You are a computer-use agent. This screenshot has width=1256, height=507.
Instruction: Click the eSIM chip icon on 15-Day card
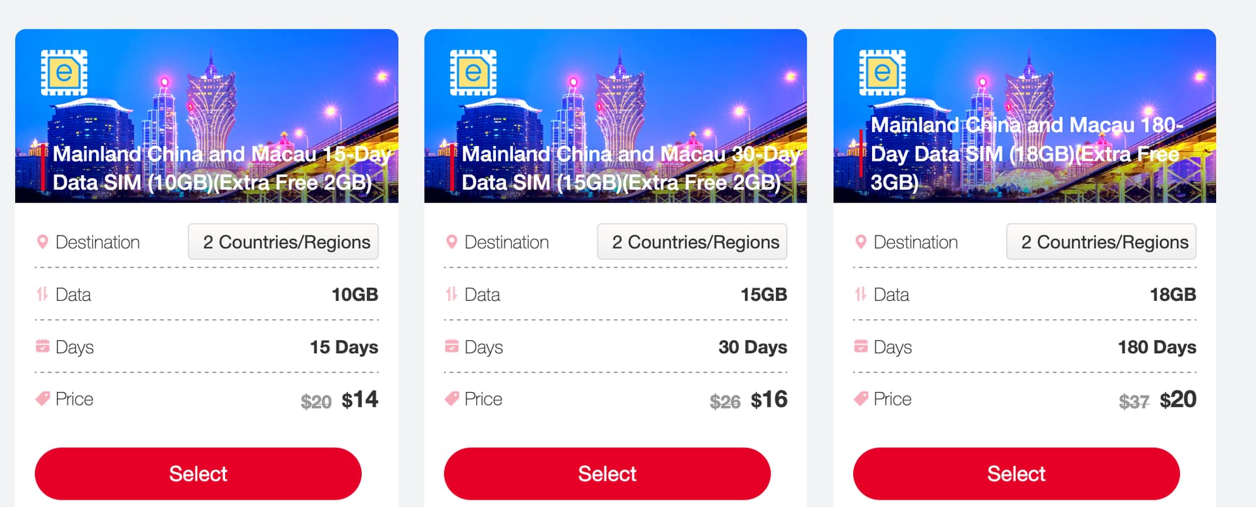pyautogui.click(x=64, y=73)
